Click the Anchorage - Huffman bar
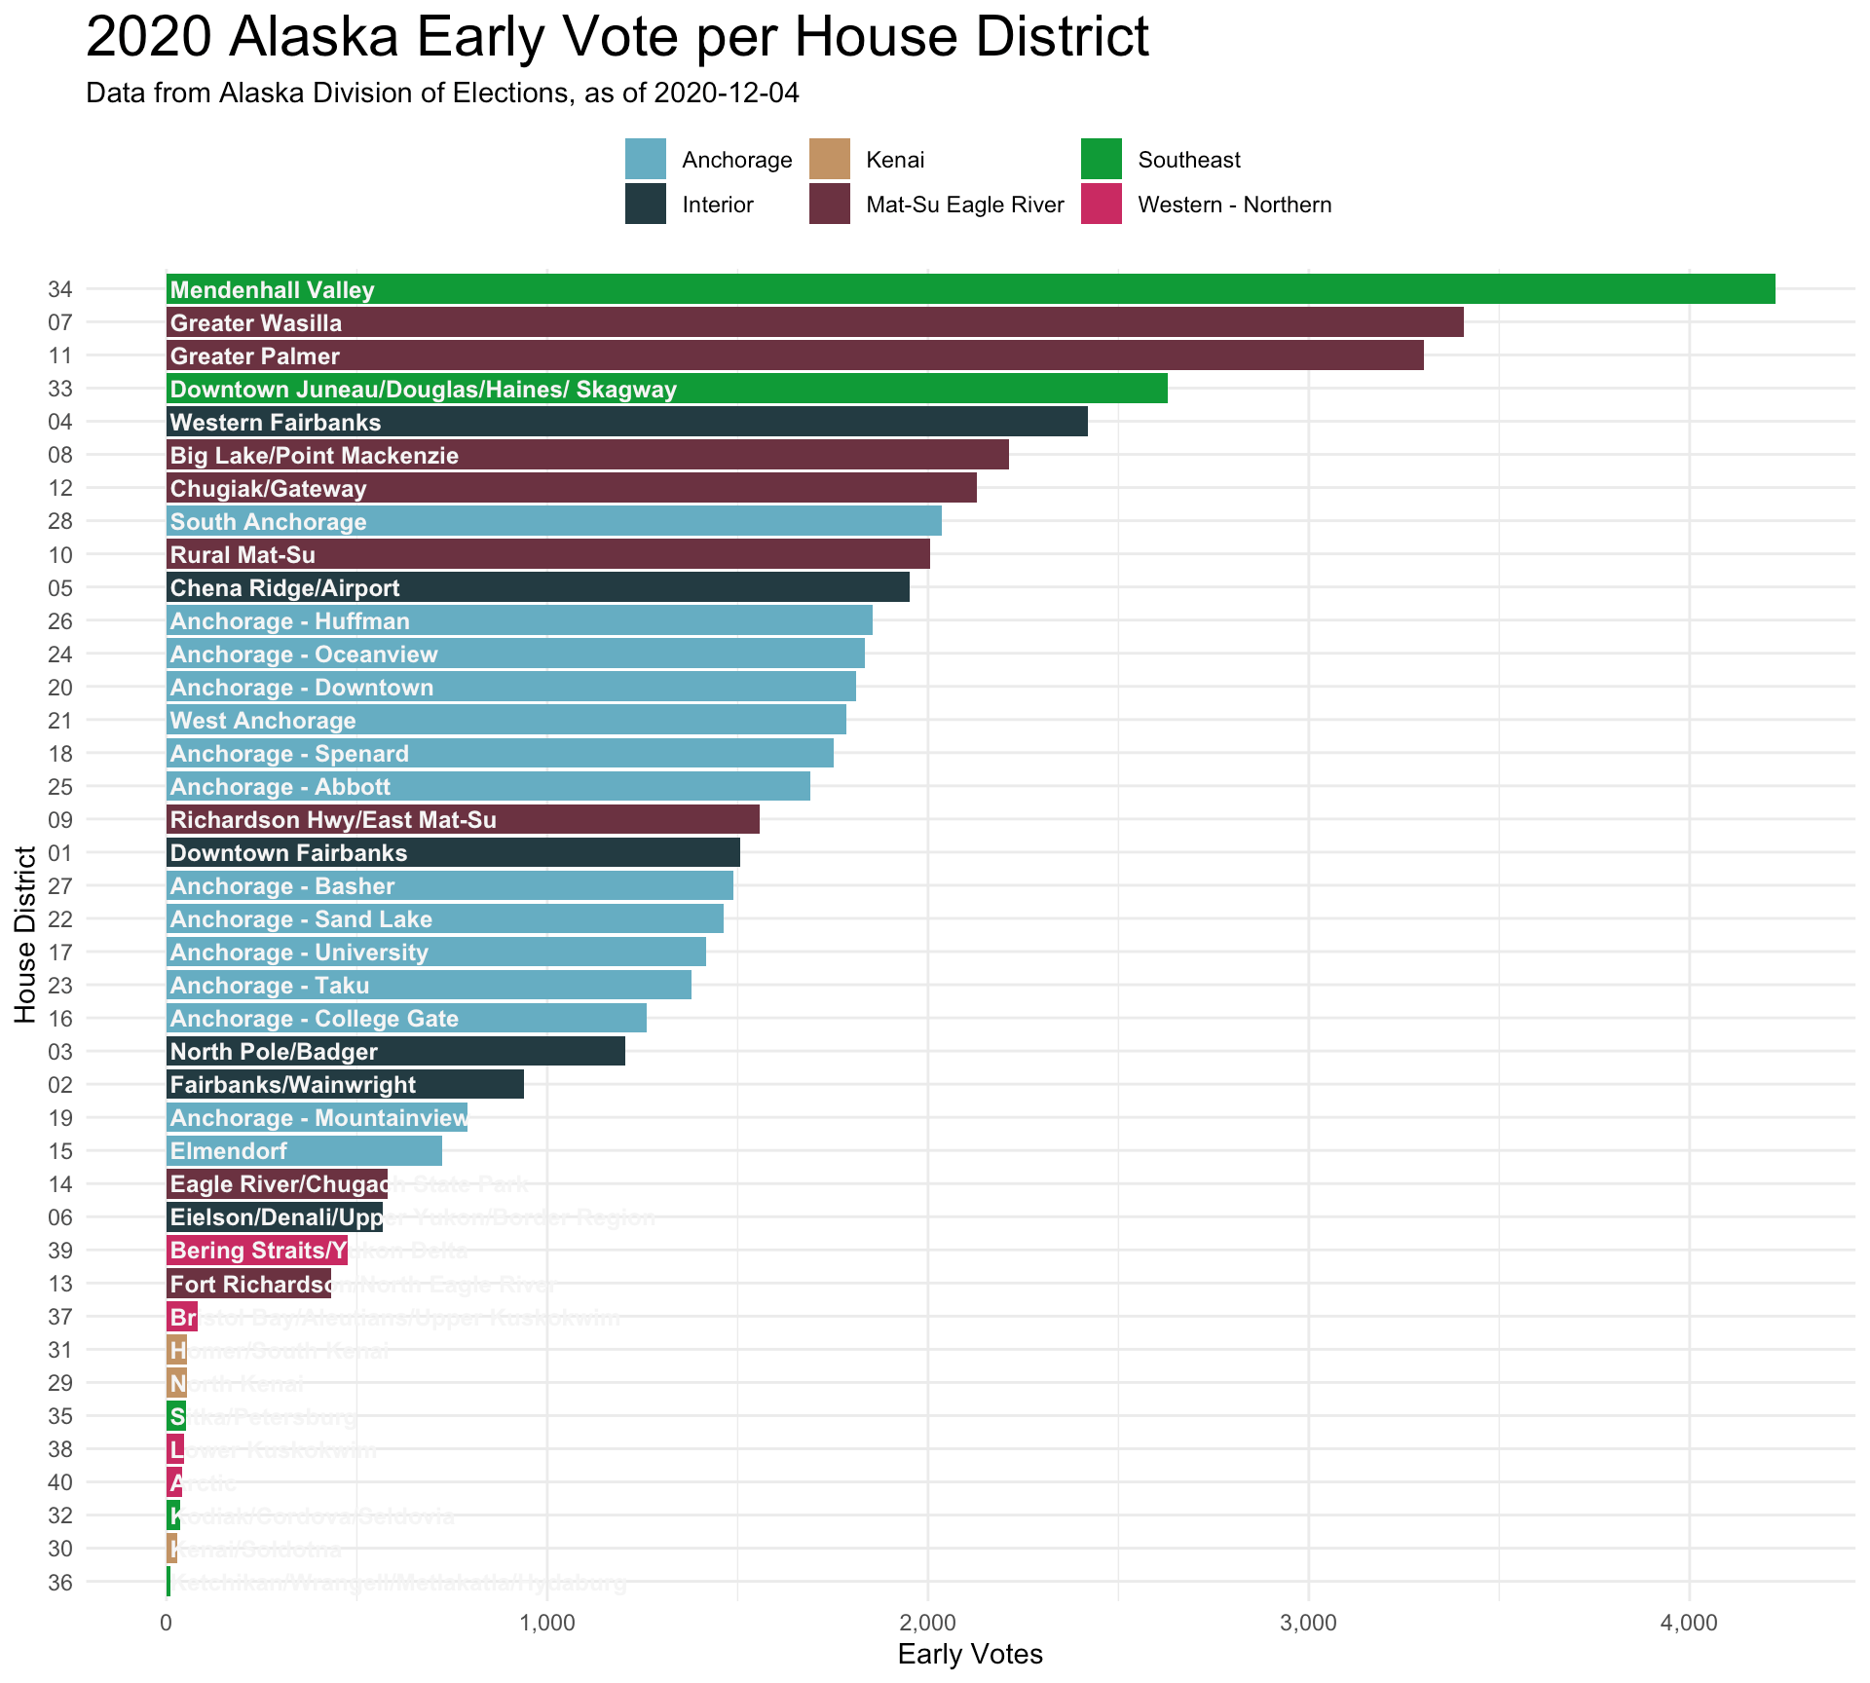 click(x=519, y=620)
